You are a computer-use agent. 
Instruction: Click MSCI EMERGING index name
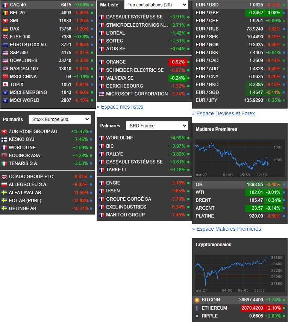coord(29,92)
